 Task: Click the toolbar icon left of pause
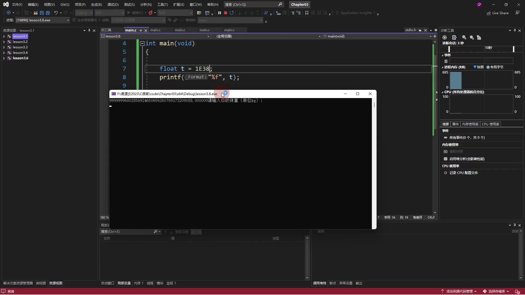(x=207, y=13)
